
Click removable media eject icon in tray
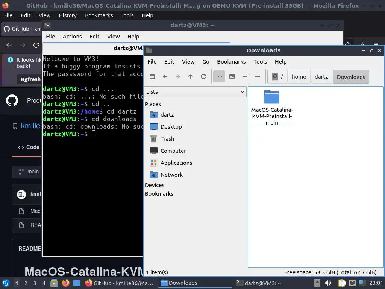317,283
